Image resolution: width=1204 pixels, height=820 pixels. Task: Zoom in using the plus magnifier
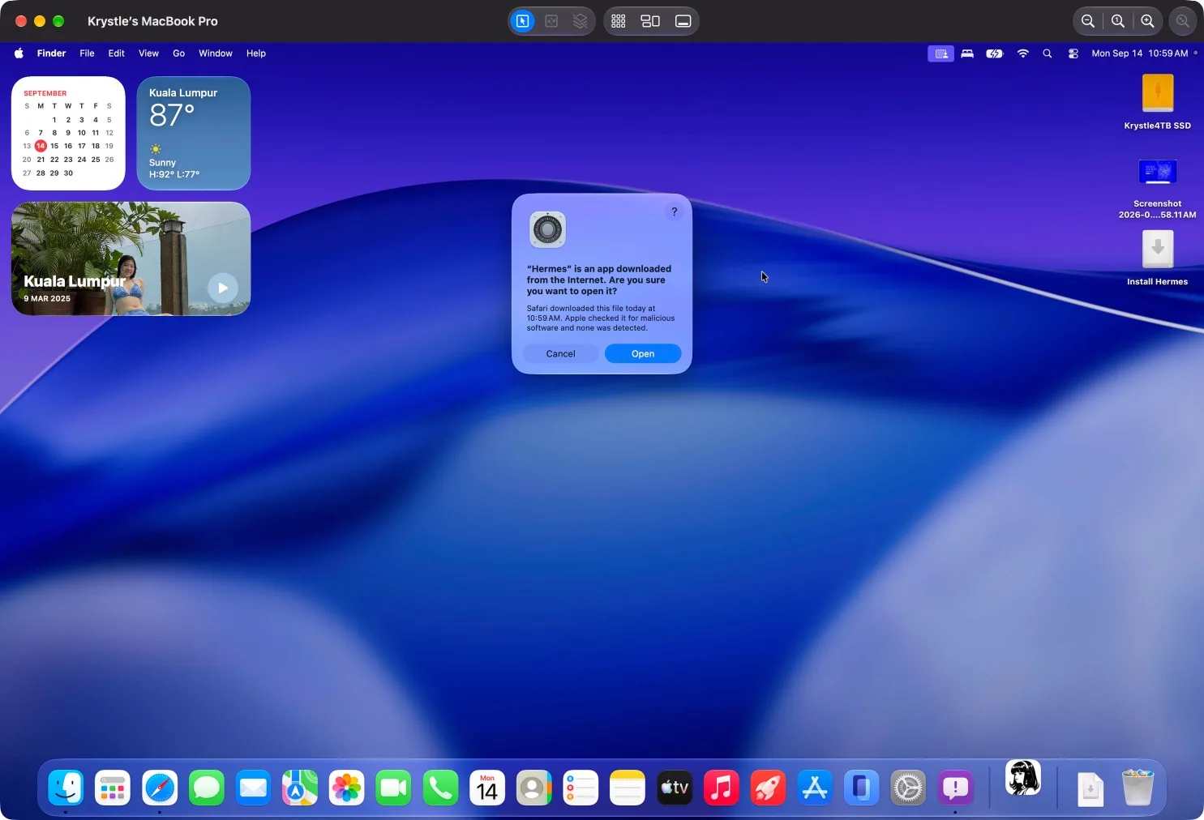(x=1147, y=21)
